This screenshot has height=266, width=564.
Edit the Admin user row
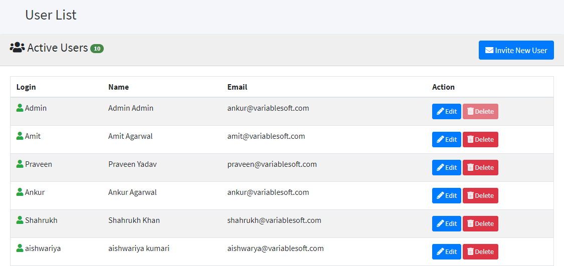point(446,111)
